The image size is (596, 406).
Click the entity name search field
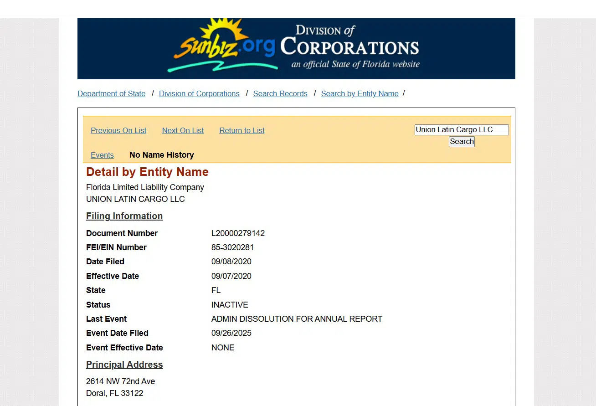click(x=461, y=130)
